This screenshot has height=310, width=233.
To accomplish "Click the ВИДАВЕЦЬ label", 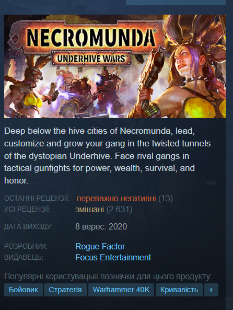I will click(x=24, y=257).
